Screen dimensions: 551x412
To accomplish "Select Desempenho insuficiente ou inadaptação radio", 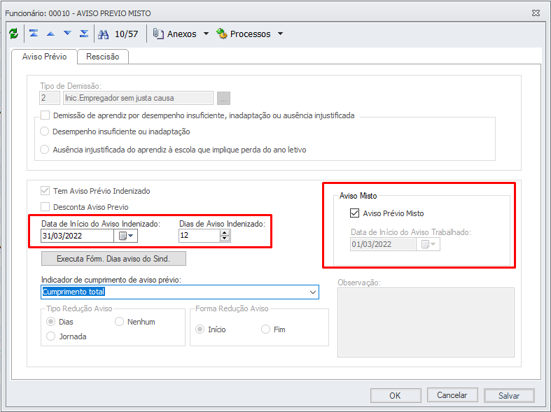I will point(44,132).
